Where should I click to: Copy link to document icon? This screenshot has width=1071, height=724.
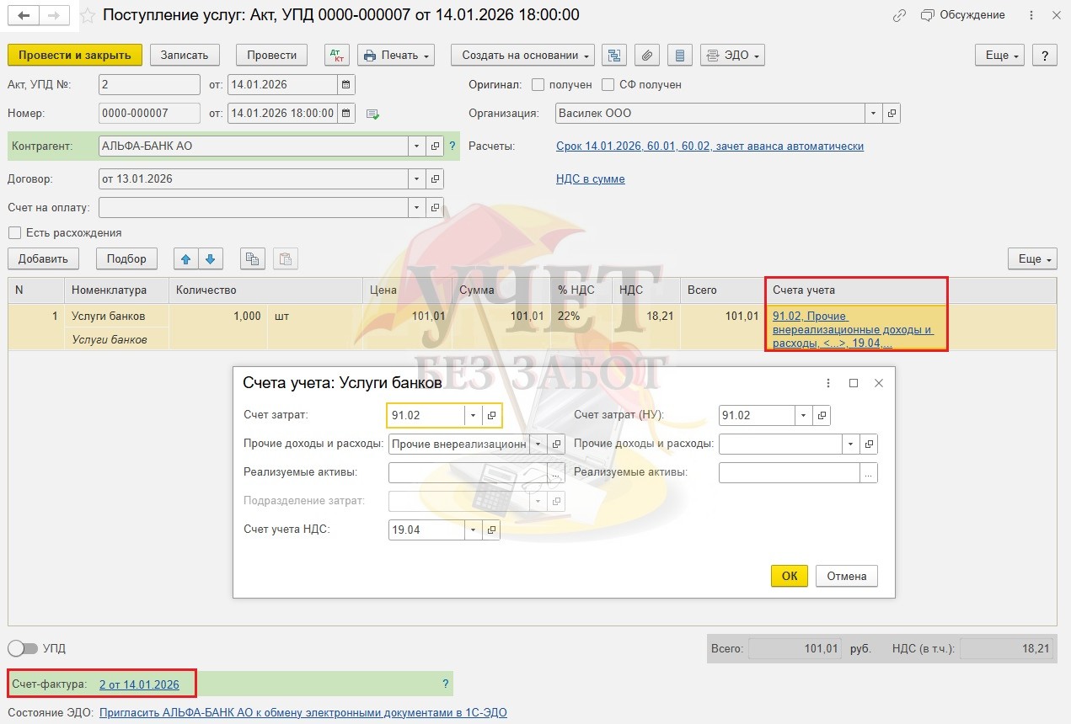[x=900, y=15]
